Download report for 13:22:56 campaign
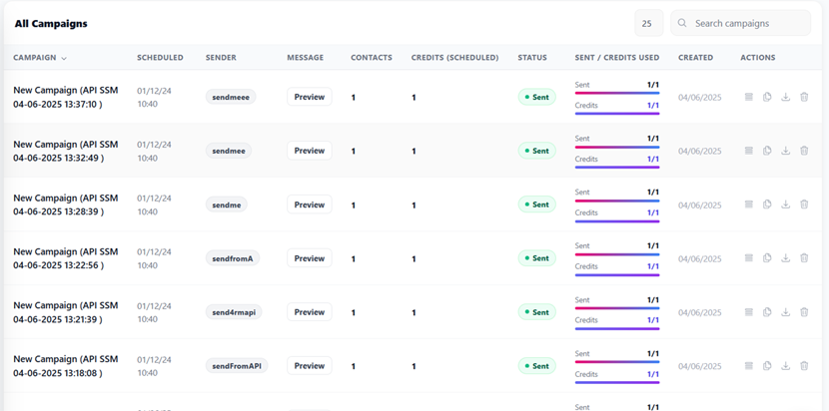 coord(786,257)
